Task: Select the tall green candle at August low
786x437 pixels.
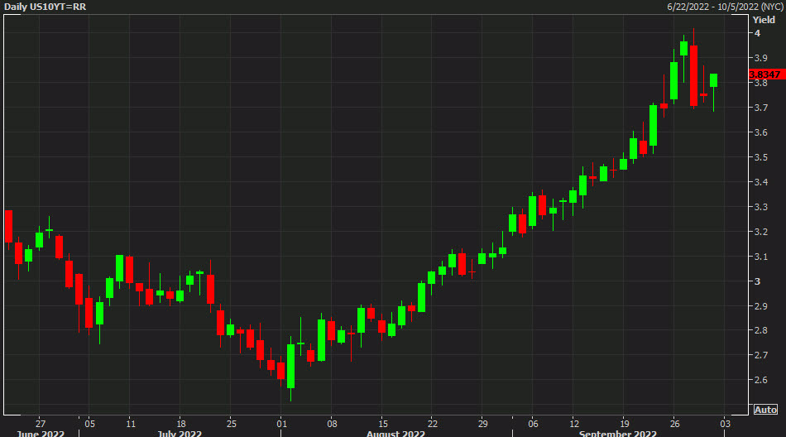Action: click(x=290, y=366)
